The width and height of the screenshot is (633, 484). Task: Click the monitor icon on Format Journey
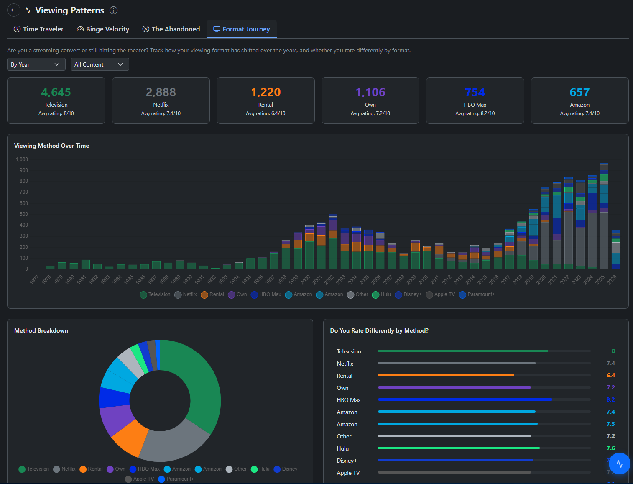click(x=217, y=29)
